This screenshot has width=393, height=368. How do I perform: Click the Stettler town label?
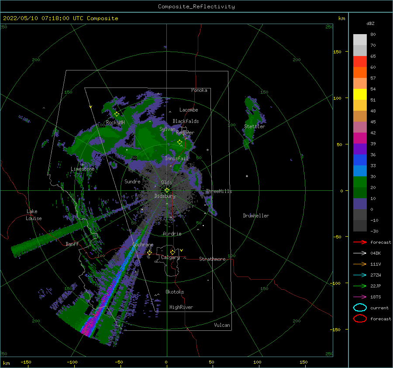(x=255, y=126)
